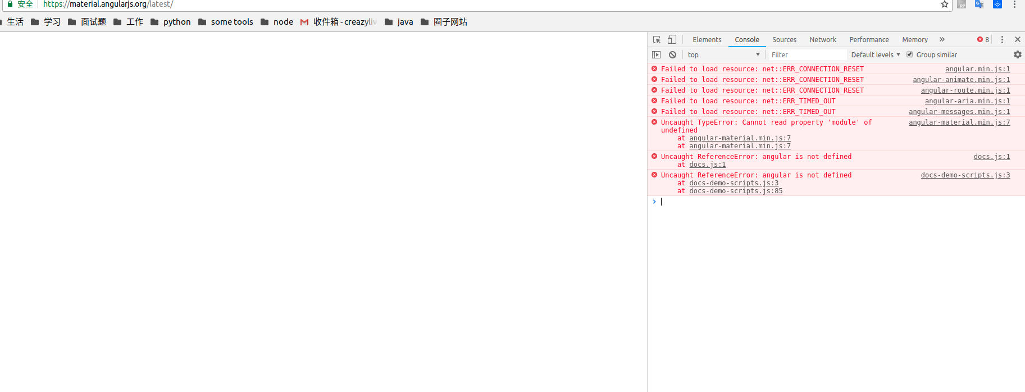
Task: Select first ERR_TIMED_OUT error message
Action: point(748,101)
